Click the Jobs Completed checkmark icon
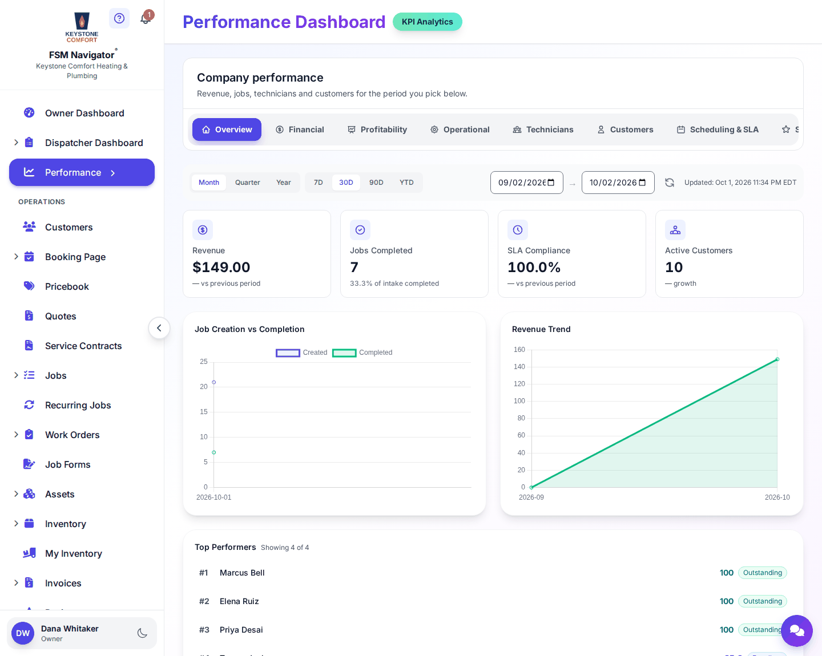822x656 pixels. pos(360,230)
